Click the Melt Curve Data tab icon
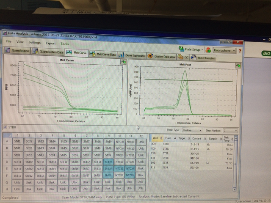This screenshot has height=203, width=271. tap(92, 54)
